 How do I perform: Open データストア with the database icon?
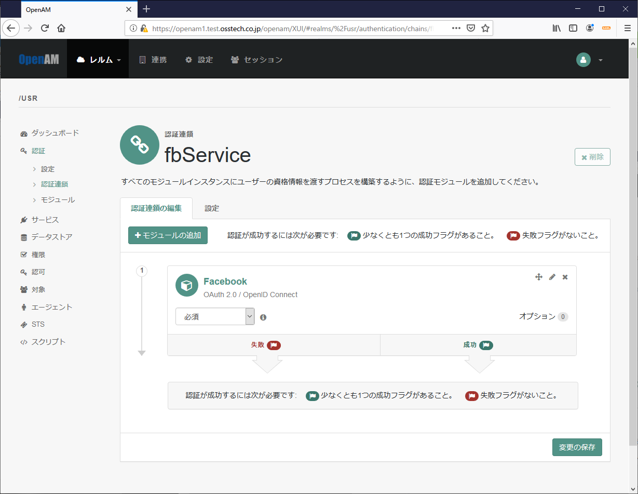pos(23,237)
